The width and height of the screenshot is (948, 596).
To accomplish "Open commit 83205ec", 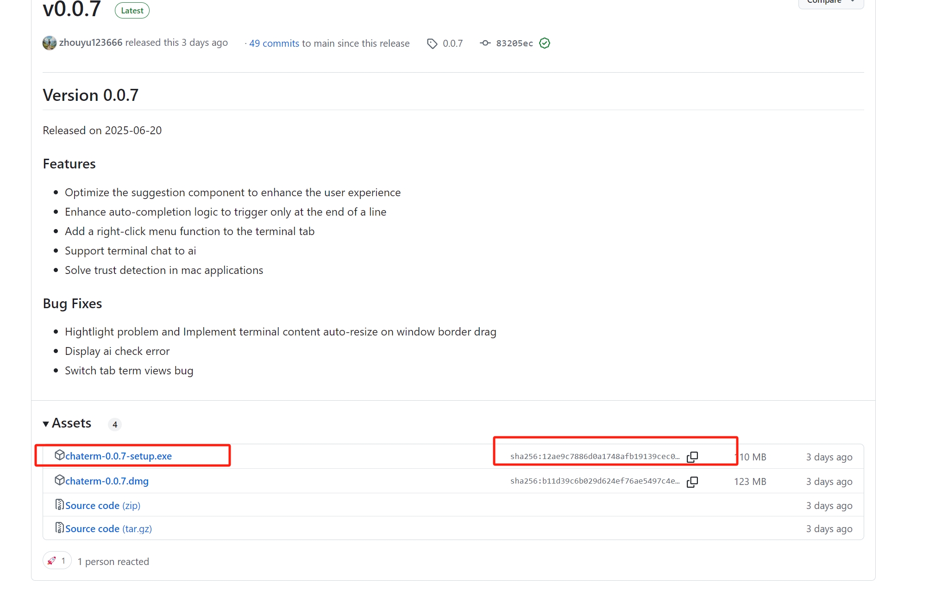I will click(x=515, y=43).
